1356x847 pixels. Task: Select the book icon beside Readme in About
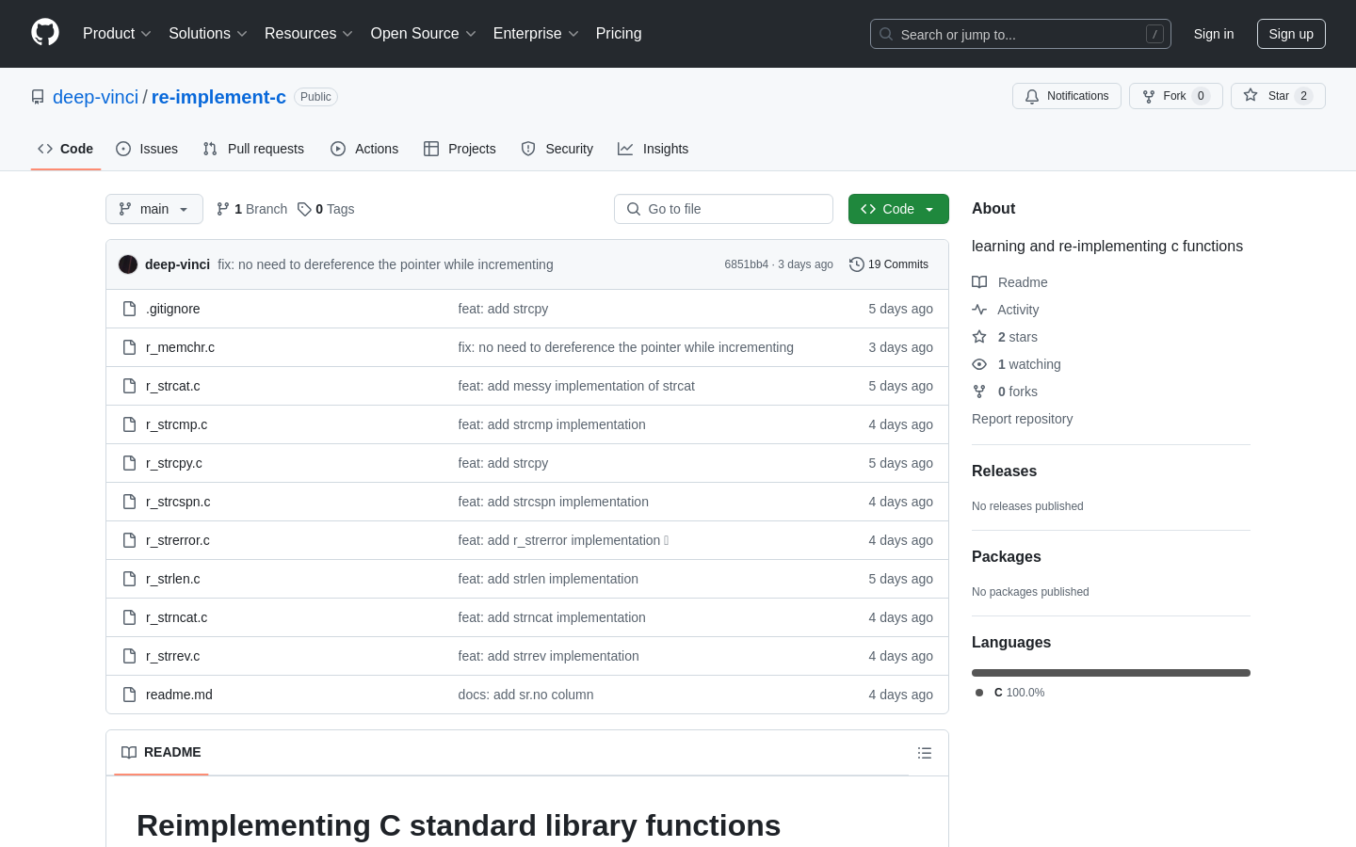[979, 282]
